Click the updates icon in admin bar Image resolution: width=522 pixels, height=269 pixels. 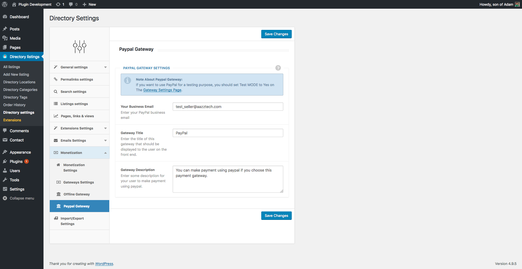[x=58, y=4]
